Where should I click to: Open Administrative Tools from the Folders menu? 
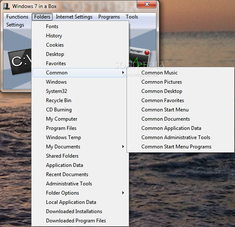[80, 184]
